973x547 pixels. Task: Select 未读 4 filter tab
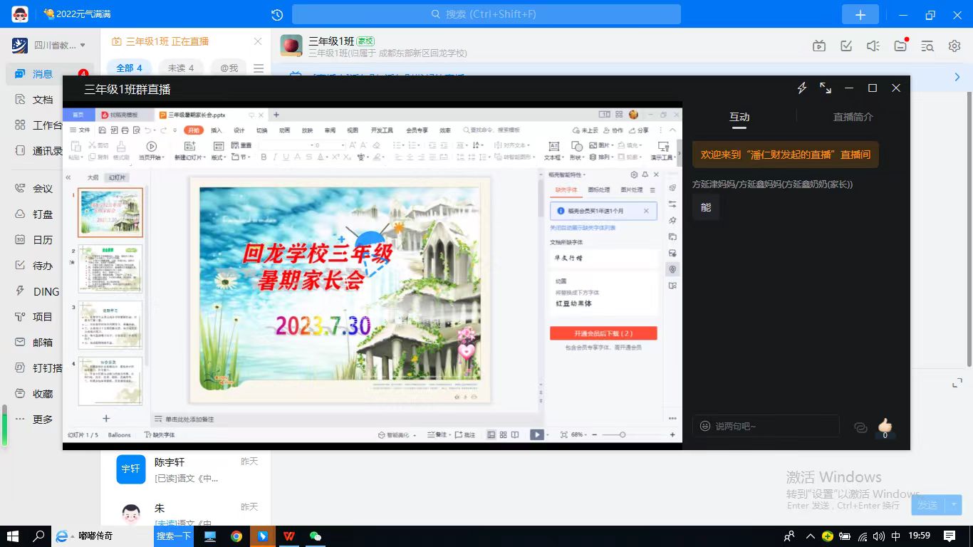pyautogui.click(x=180, y=68)
